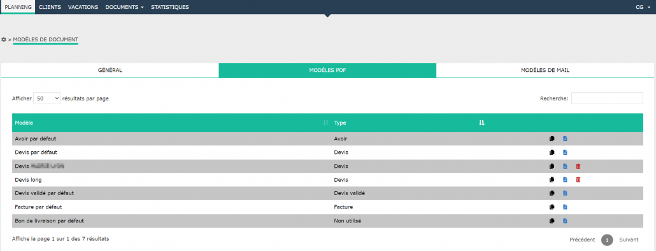
Task: Sort by the Type column sort icon
Action: (x=481, y=123)
